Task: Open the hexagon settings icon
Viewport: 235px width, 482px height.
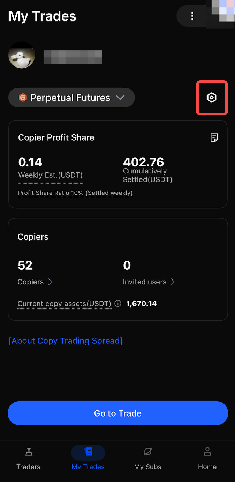Action: [212, 98]
